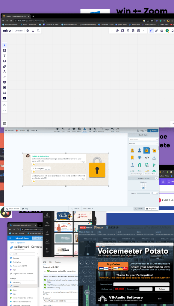
Task: Open Activity log in Azure VM menu
Action: (16, 262)
